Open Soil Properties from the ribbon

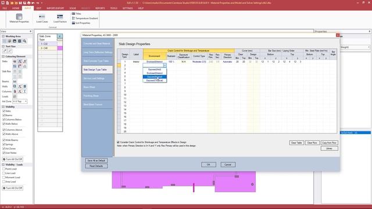point(81,23)
